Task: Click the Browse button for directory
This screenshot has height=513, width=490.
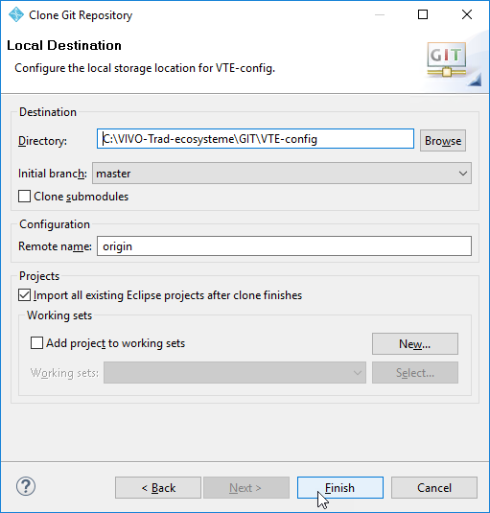Action: pyautogui.click(x=443, y=140)
